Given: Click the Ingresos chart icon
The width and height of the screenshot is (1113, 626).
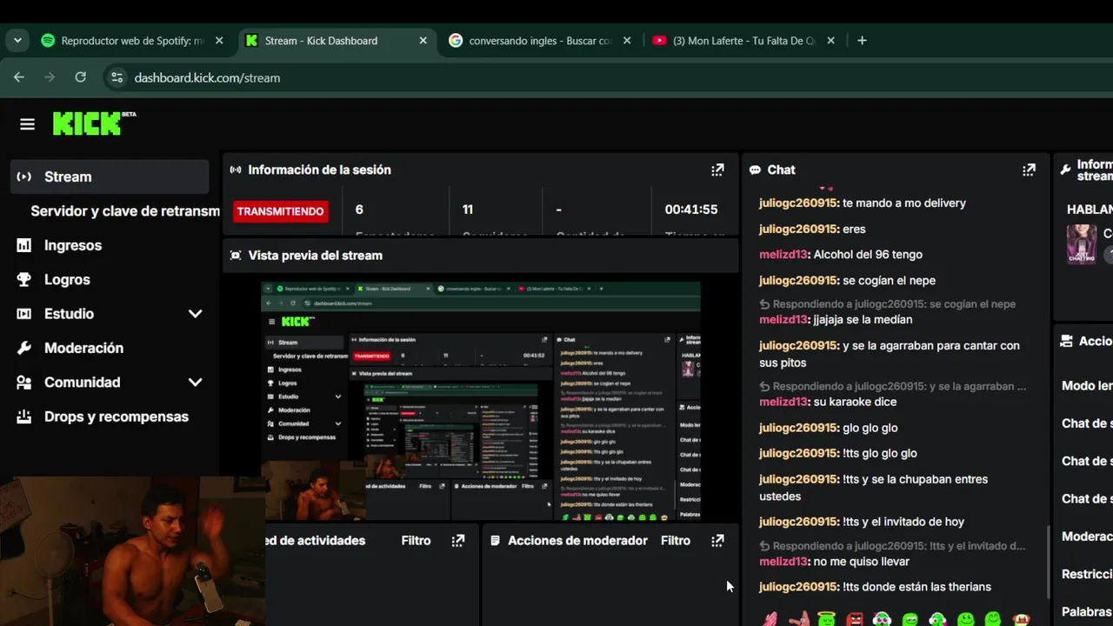Looking at the screenshot, I should pos(24,245).
